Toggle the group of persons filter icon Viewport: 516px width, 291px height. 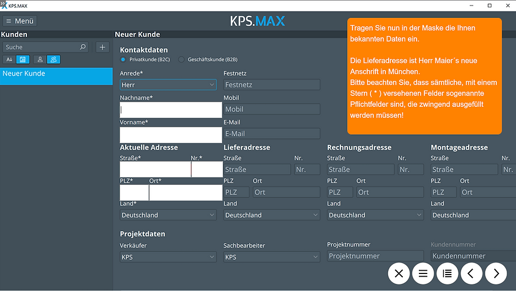click(x=54, y=59)
